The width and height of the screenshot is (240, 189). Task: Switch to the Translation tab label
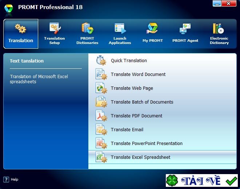(21, 41)
